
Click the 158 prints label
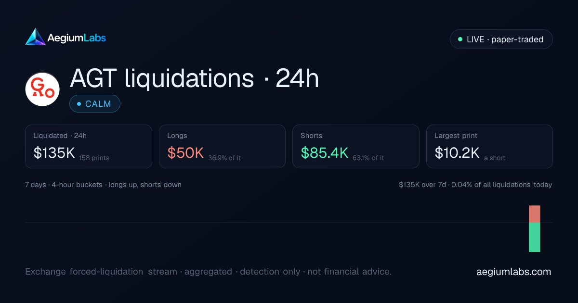coord(94,158)
